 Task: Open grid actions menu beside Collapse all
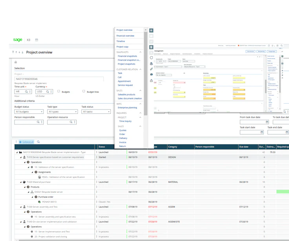[16, 142]
